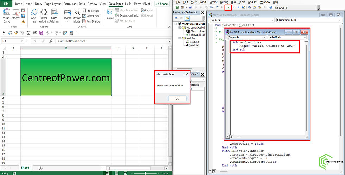Click the VBA toolbar Design Mode icon
This screenshot has width=345, height=175.
pyautogui.click(x=244, y=7)
